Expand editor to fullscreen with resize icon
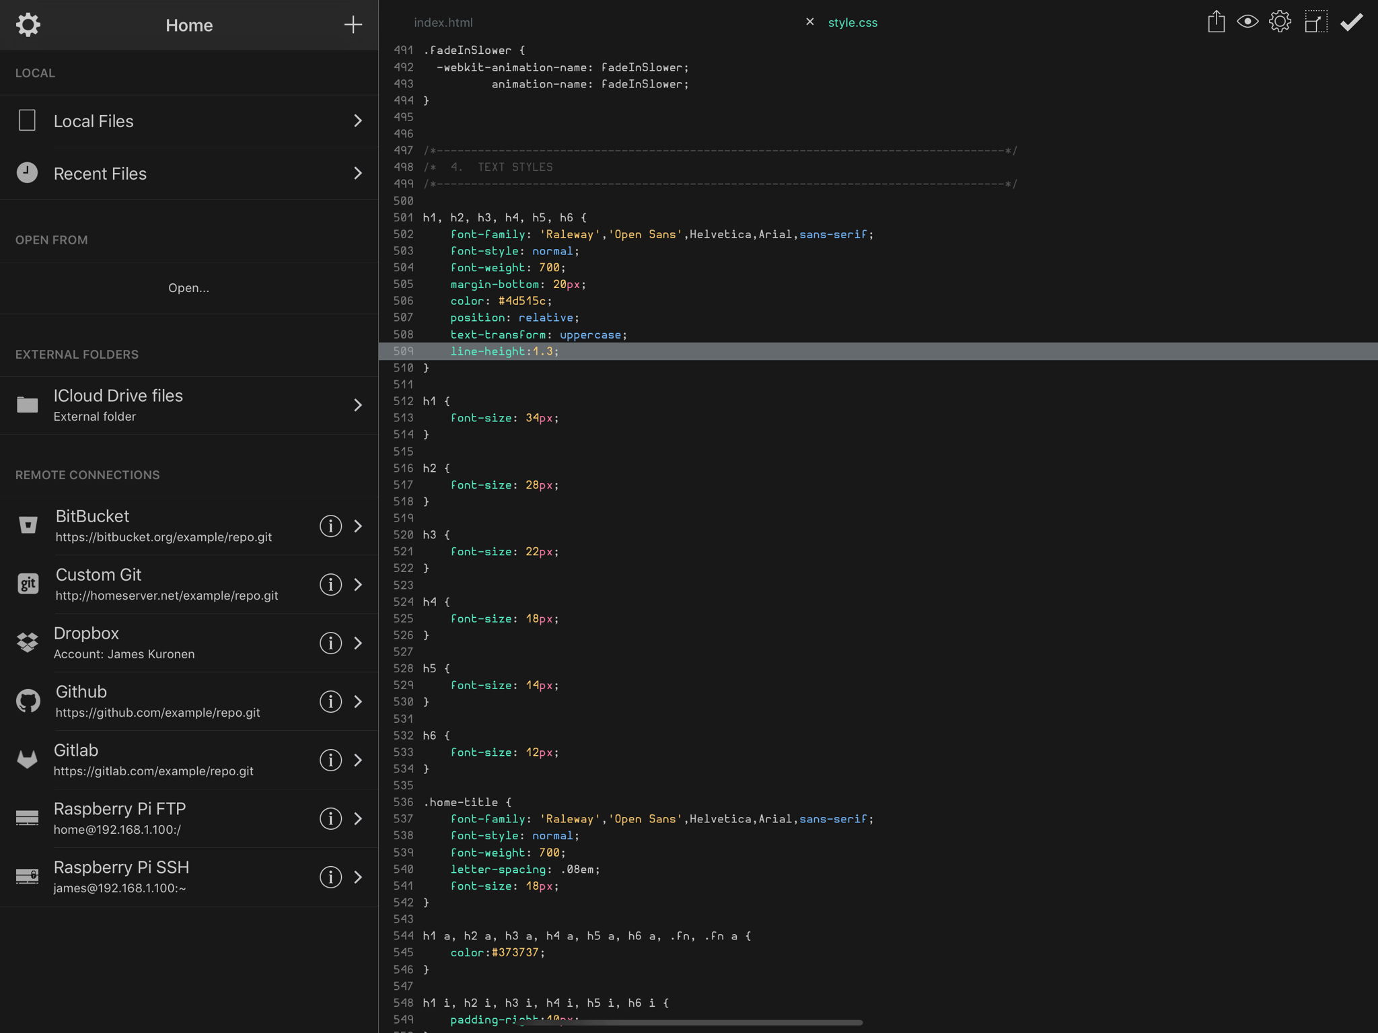Screen dimensions: 1378x1033 [x=1315, y=22]
